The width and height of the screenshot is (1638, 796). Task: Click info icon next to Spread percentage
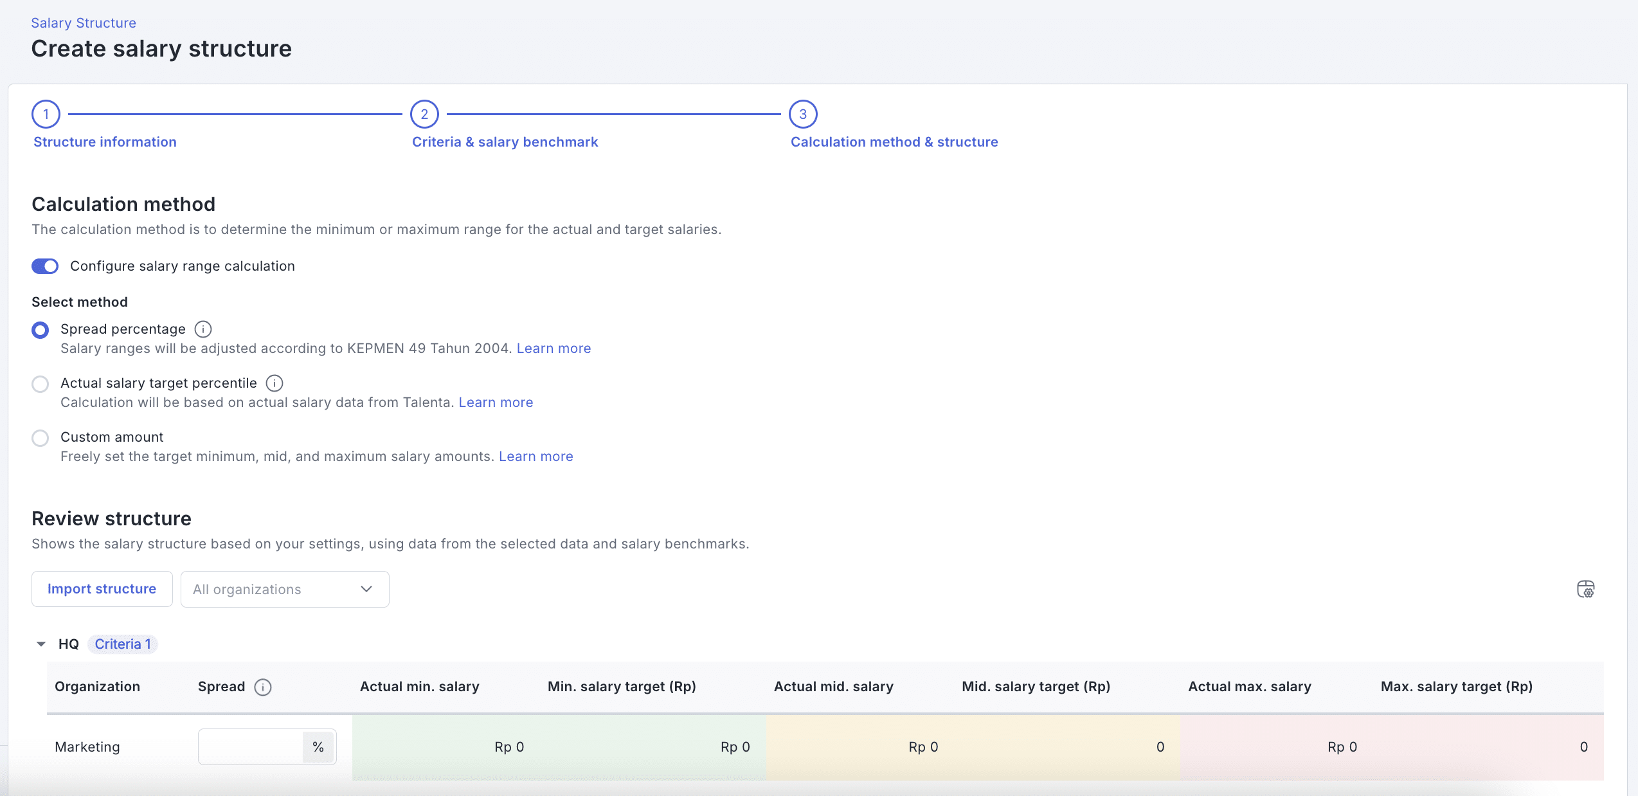pos(203,329)
